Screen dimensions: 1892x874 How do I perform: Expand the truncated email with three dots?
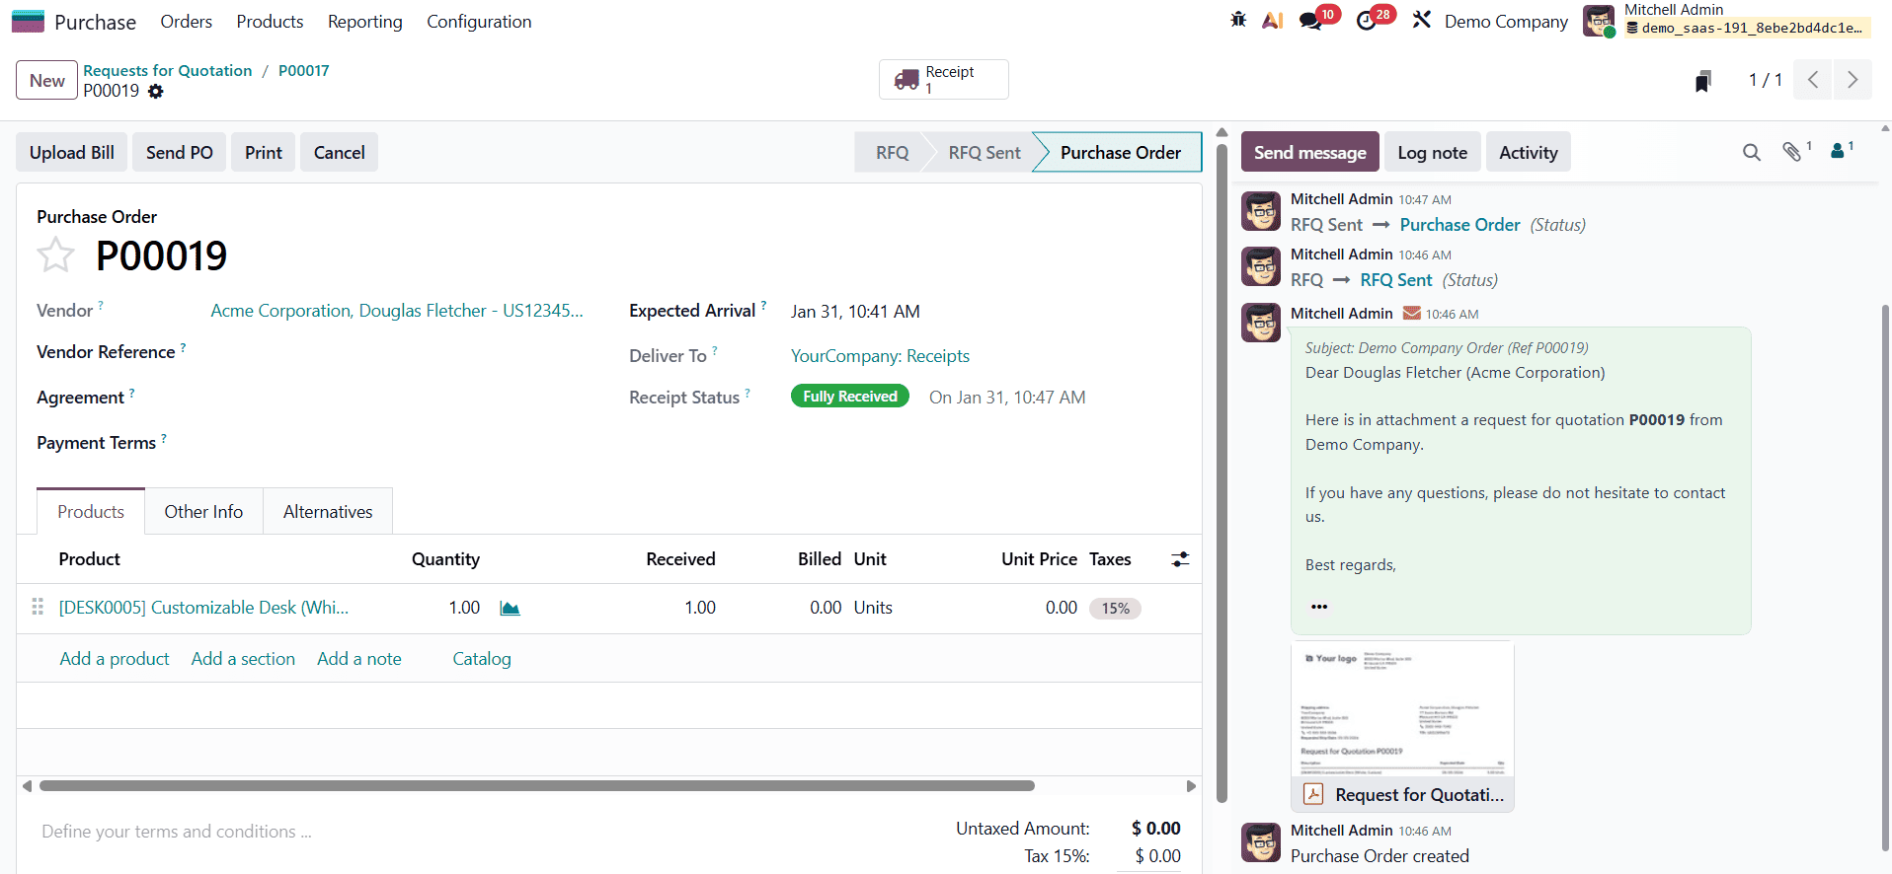1319,607
